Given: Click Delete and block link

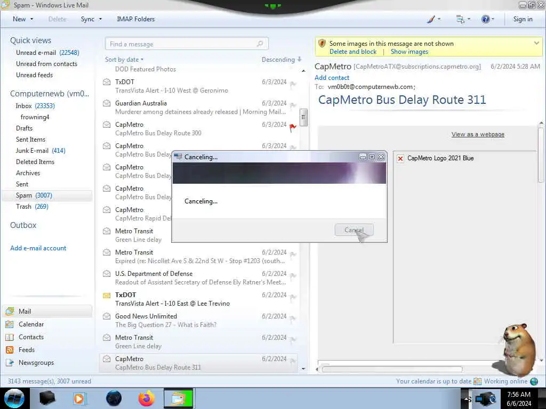Looking at the screenshot, I should click(353, 52).
